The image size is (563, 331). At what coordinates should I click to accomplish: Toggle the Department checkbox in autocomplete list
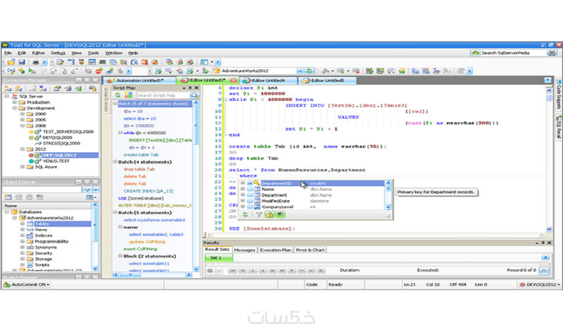pos(250,195)
